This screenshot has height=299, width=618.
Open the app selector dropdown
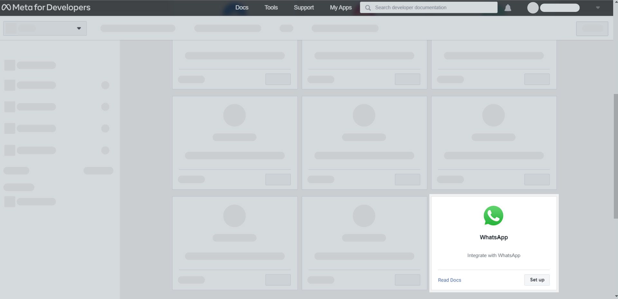click(x=45, y=28)
